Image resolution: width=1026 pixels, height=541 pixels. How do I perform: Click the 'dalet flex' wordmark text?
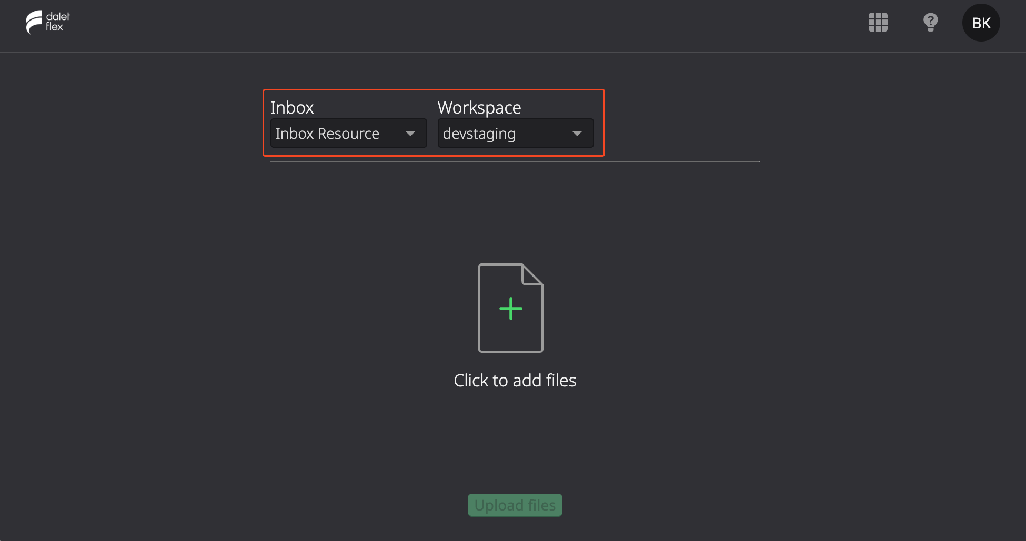click(57, 22)
